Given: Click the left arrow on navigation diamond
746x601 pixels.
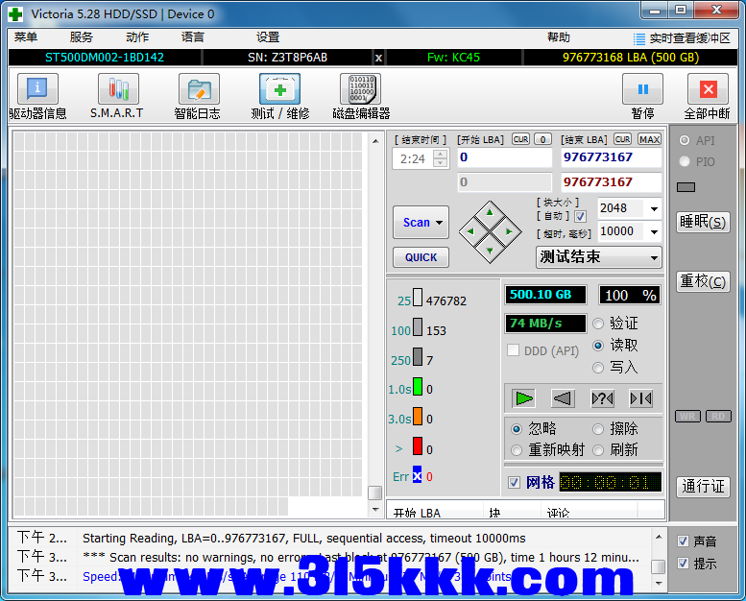Looking at the screenshot, I should (470, 231).
